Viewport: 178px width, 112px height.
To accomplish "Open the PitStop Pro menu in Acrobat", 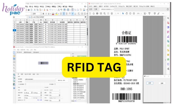I will 122,6.
